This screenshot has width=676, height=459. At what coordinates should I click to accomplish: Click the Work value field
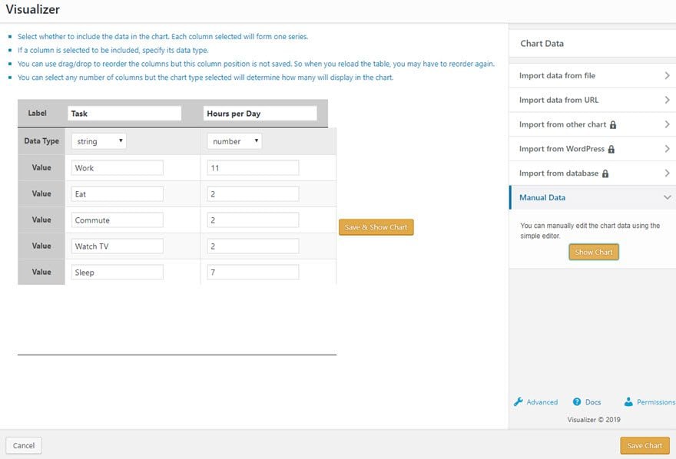click(x=117, y=168)
